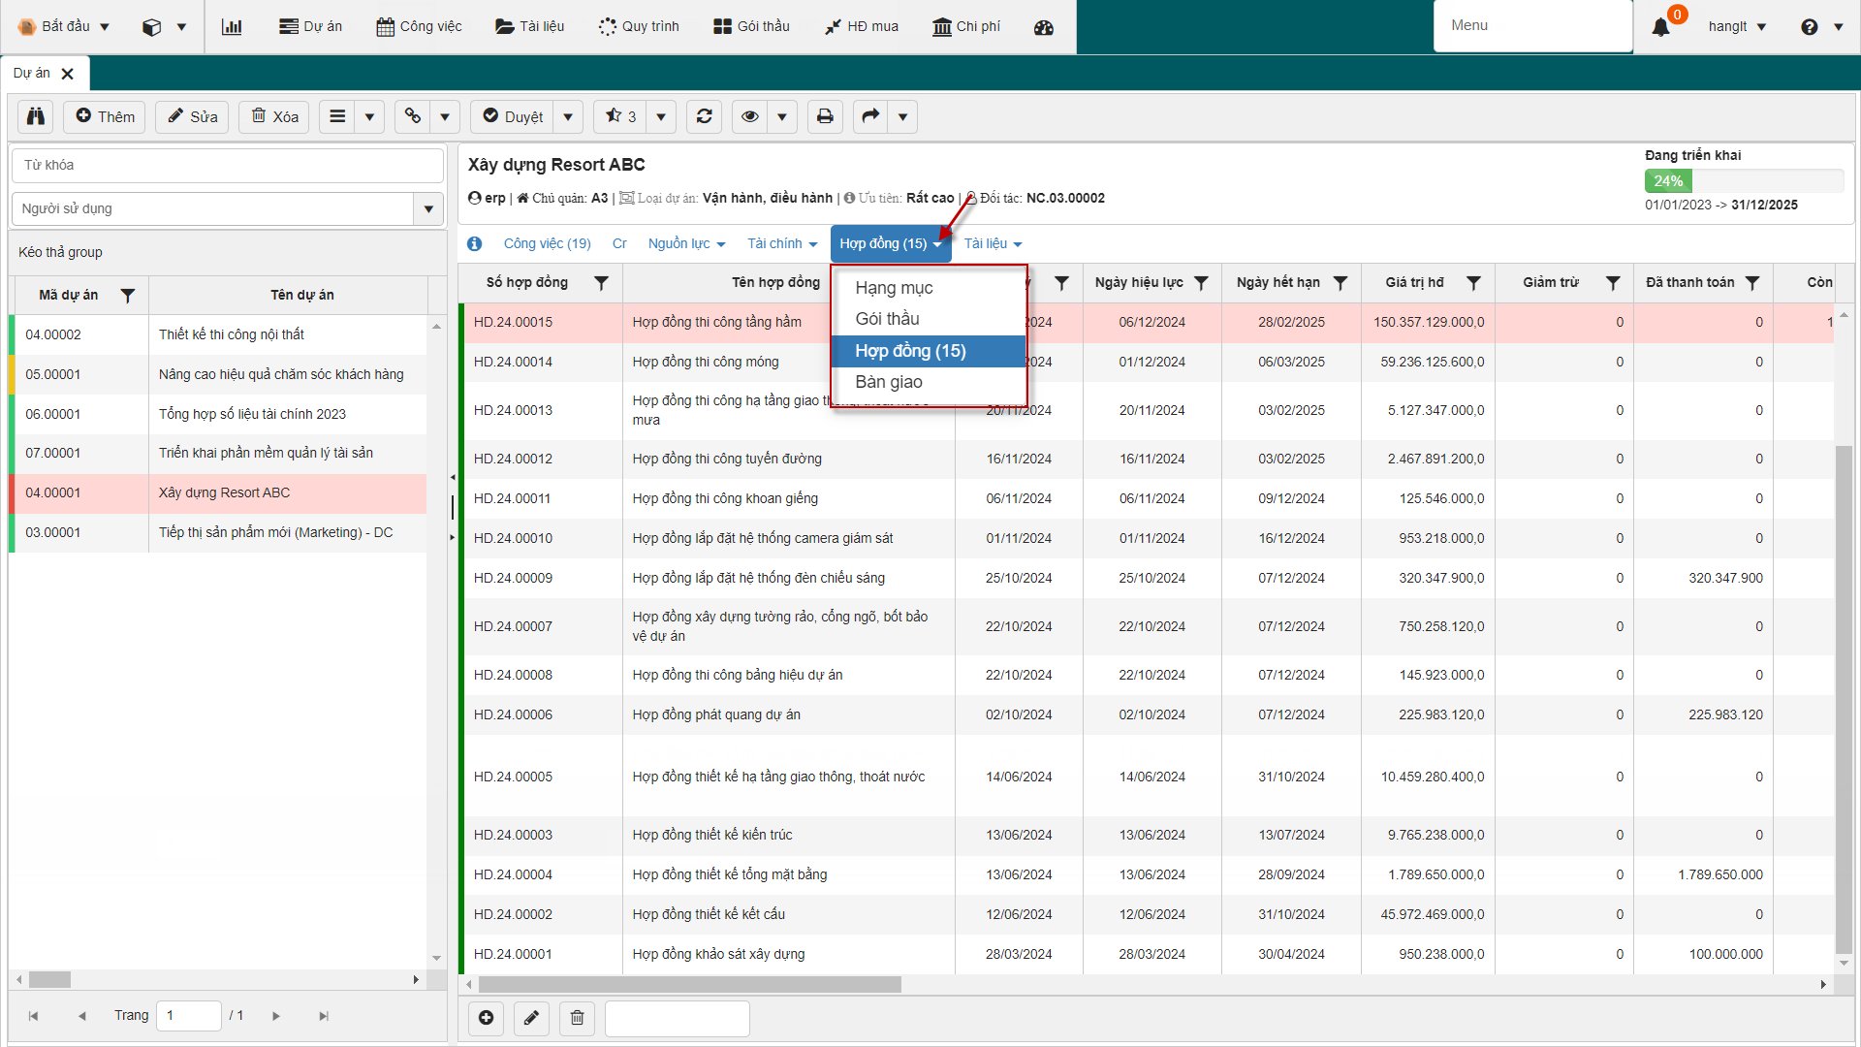The height and width of the screenshot is (1047, 1861).
Task: Open the Nguồn lực tab dropdown
Action: (x=686, y=244)
